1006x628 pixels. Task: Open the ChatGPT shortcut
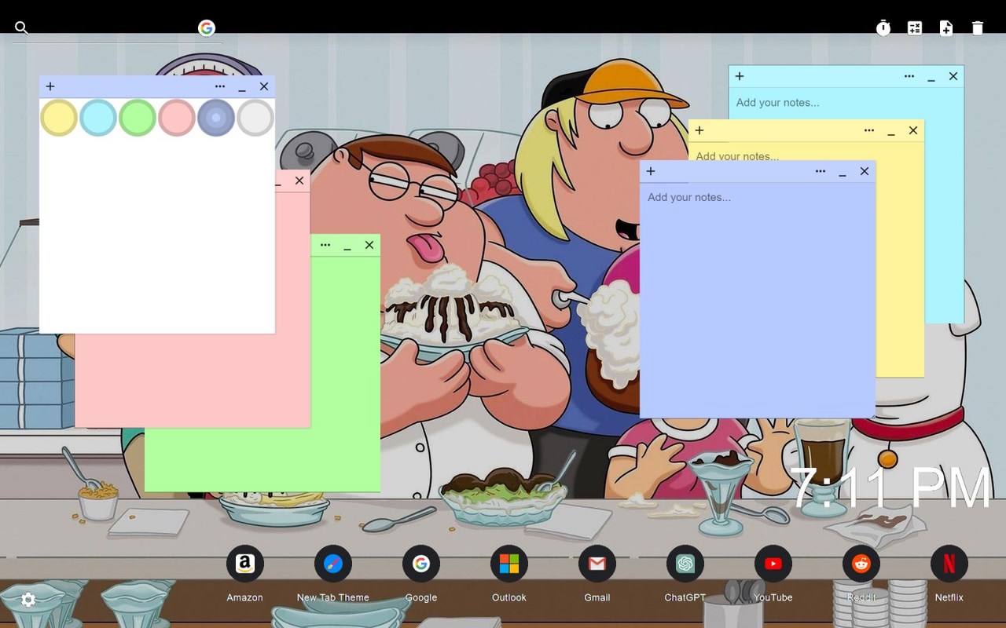click(685, 564)
